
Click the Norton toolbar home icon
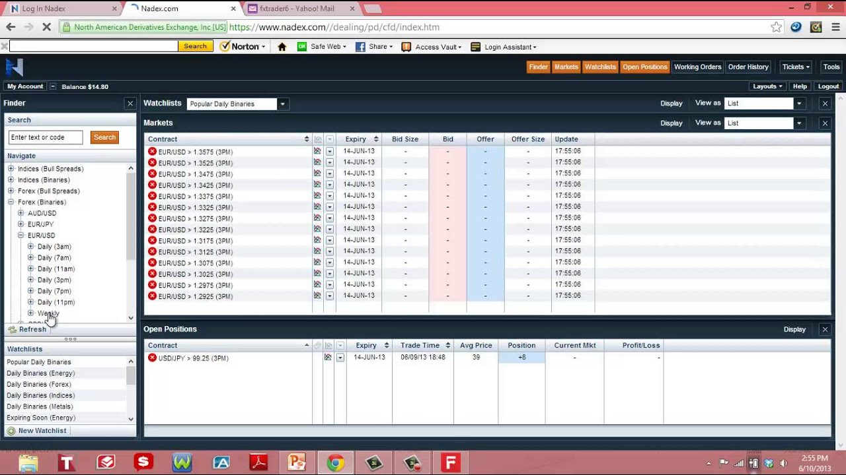282,47
